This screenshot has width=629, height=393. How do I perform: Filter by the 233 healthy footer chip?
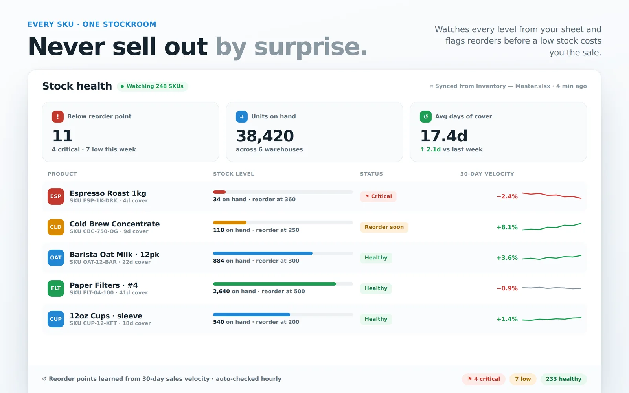[x=563, y=379]
